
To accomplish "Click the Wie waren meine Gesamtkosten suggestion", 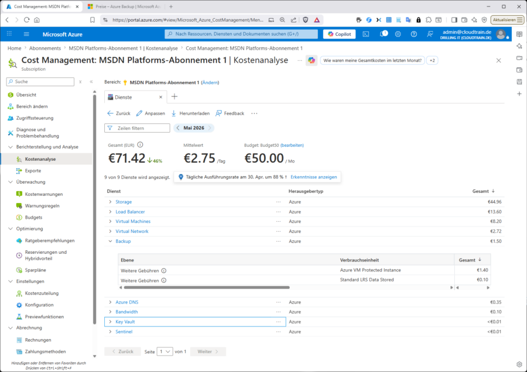I will (372, 60).
